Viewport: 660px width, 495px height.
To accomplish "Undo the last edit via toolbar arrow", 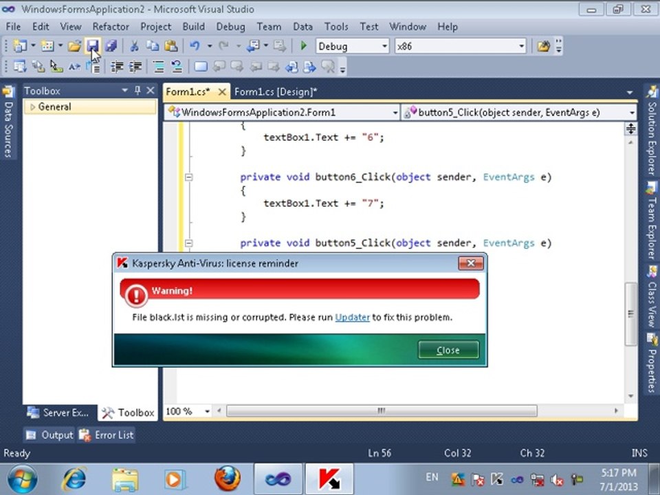I will coord(195,46).
